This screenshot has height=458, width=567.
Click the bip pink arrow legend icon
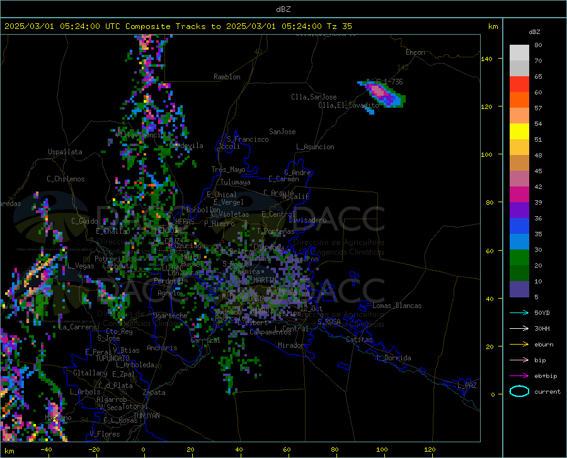tap(519, 360)
